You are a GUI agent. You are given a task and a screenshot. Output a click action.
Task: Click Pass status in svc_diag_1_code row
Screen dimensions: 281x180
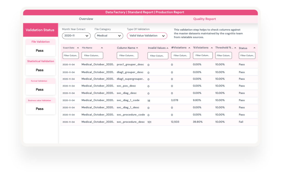coord(241,100)
